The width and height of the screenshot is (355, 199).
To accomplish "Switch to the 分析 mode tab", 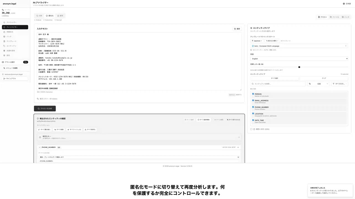I will point(39,16).
